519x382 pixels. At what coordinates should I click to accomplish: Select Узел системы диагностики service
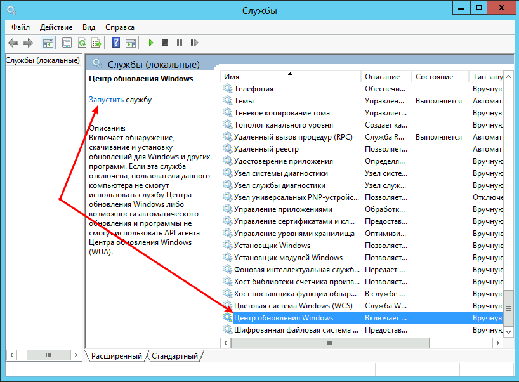coord(362,173)
